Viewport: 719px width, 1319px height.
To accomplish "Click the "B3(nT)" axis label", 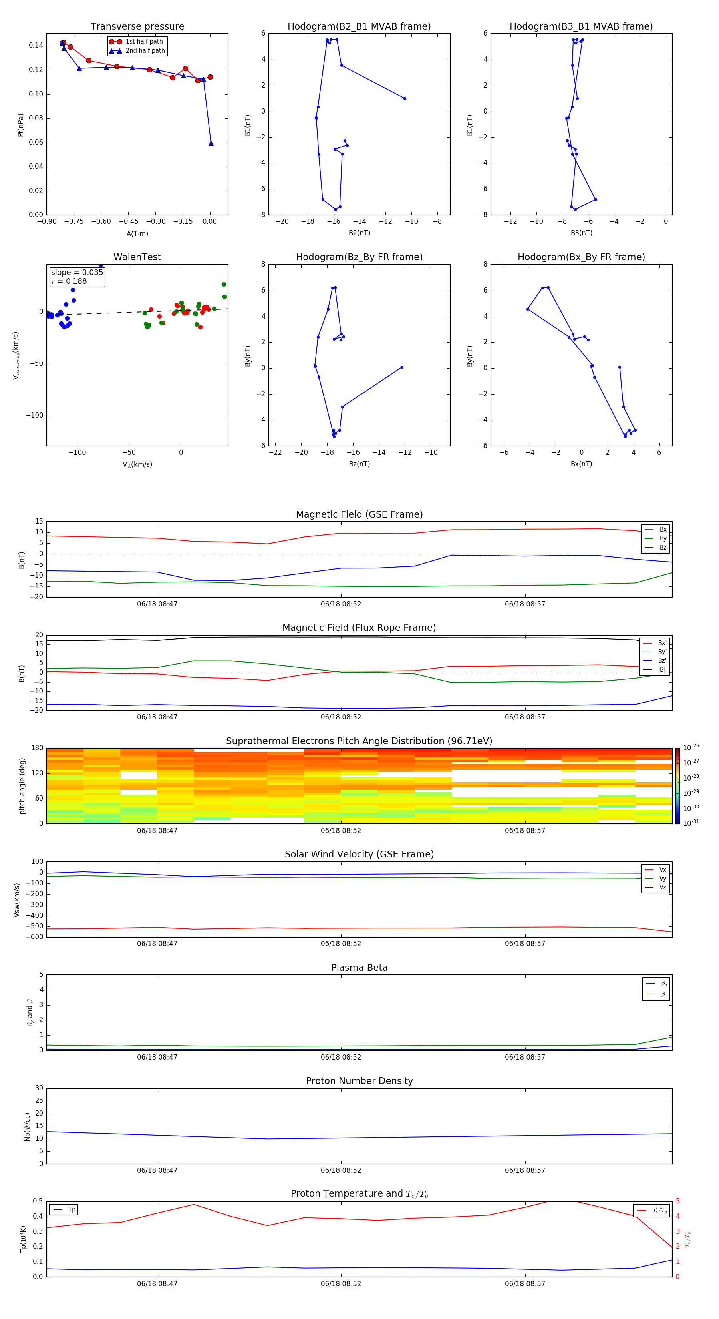I will click(x=581, y=233).
